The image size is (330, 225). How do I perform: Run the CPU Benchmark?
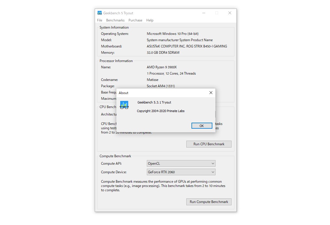click(209, 144)
